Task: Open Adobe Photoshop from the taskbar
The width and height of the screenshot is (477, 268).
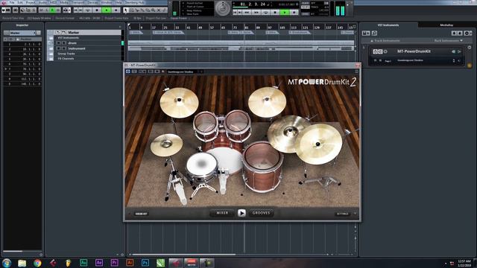Action: click(x=145, y=263)
